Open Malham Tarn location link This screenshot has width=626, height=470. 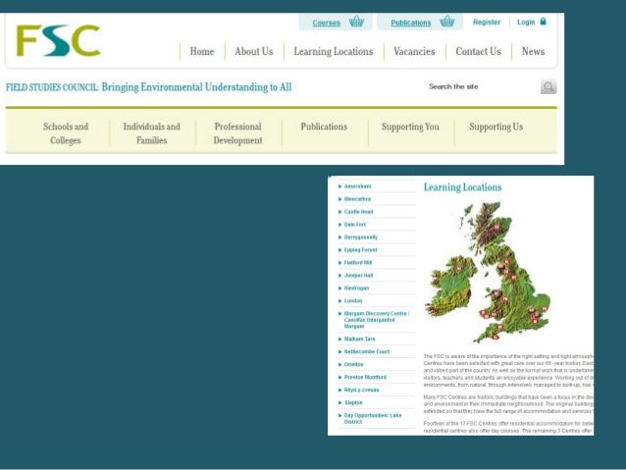360,339
